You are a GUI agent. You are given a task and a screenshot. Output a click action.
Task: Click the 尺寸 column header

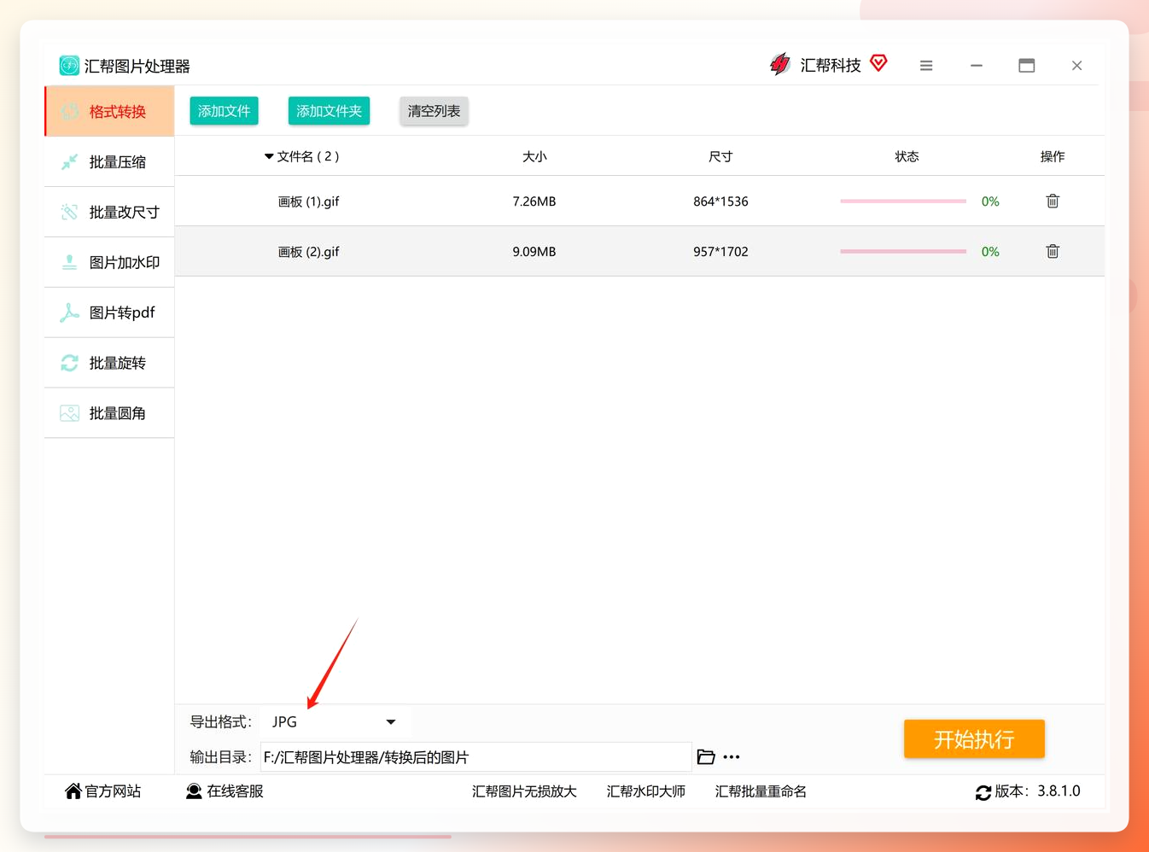pos(720,156)
